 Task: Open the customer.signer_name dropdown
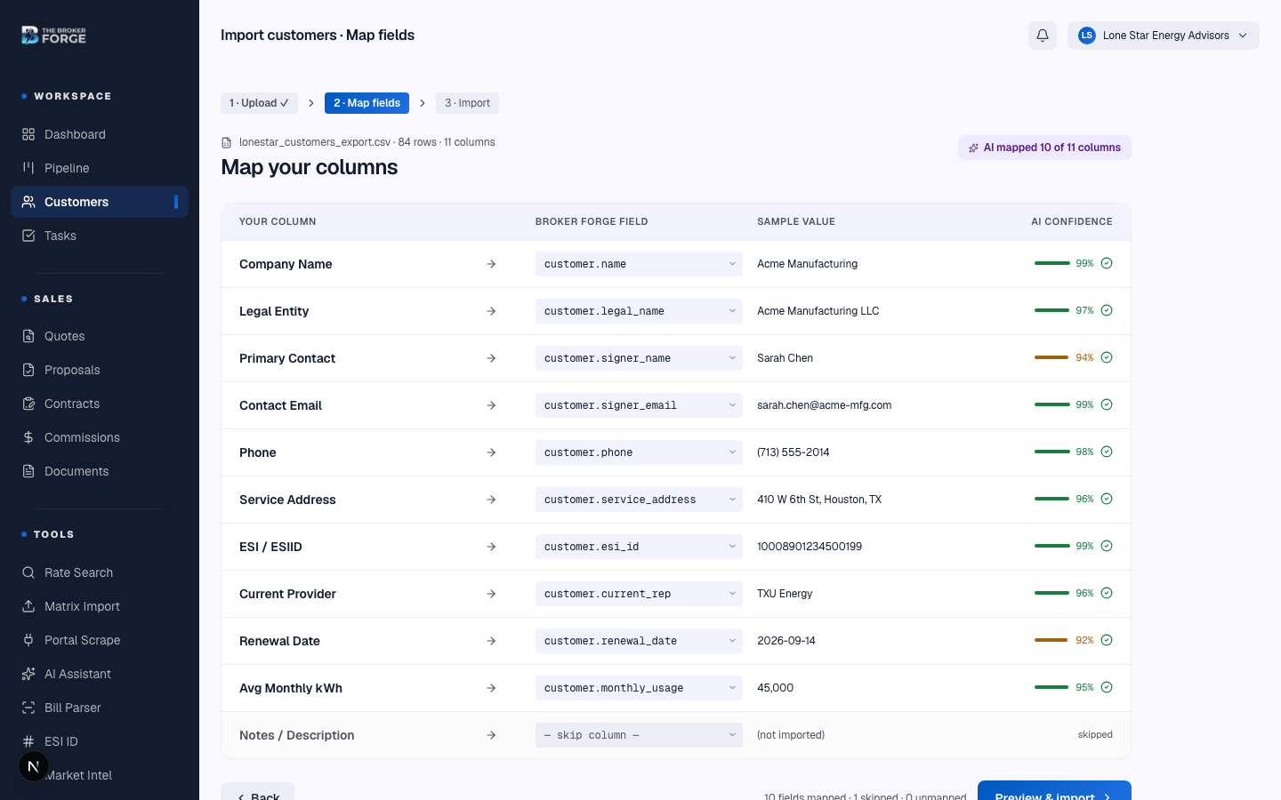click(639, 358)
